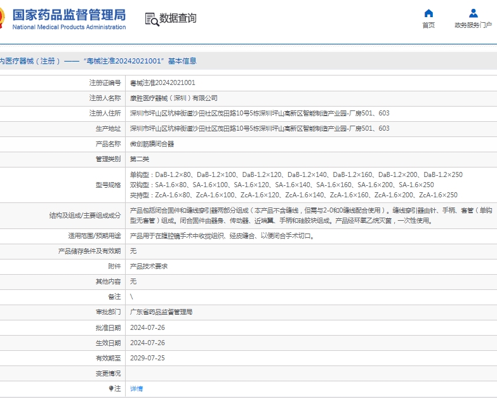Screen dimensions: 497x401
Task: Click the 审批部门 row label
Action: click(108, 312)
